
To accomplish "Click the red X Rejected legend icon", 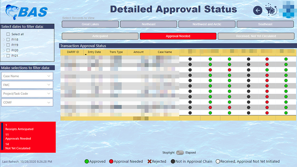I will (150, 161).
